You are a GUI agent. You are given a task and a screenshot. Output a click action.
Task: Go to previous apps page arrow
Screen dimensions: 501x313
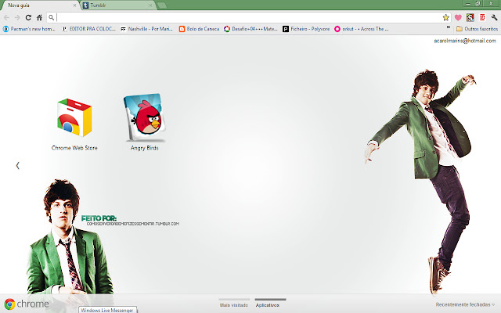coord(18,165)
